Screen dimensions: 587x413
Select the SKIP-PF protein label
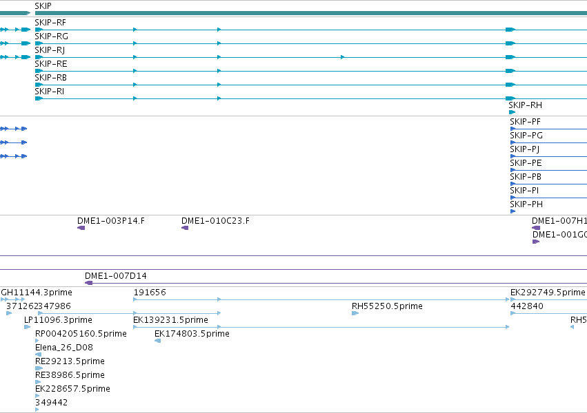tap(525, 122)
